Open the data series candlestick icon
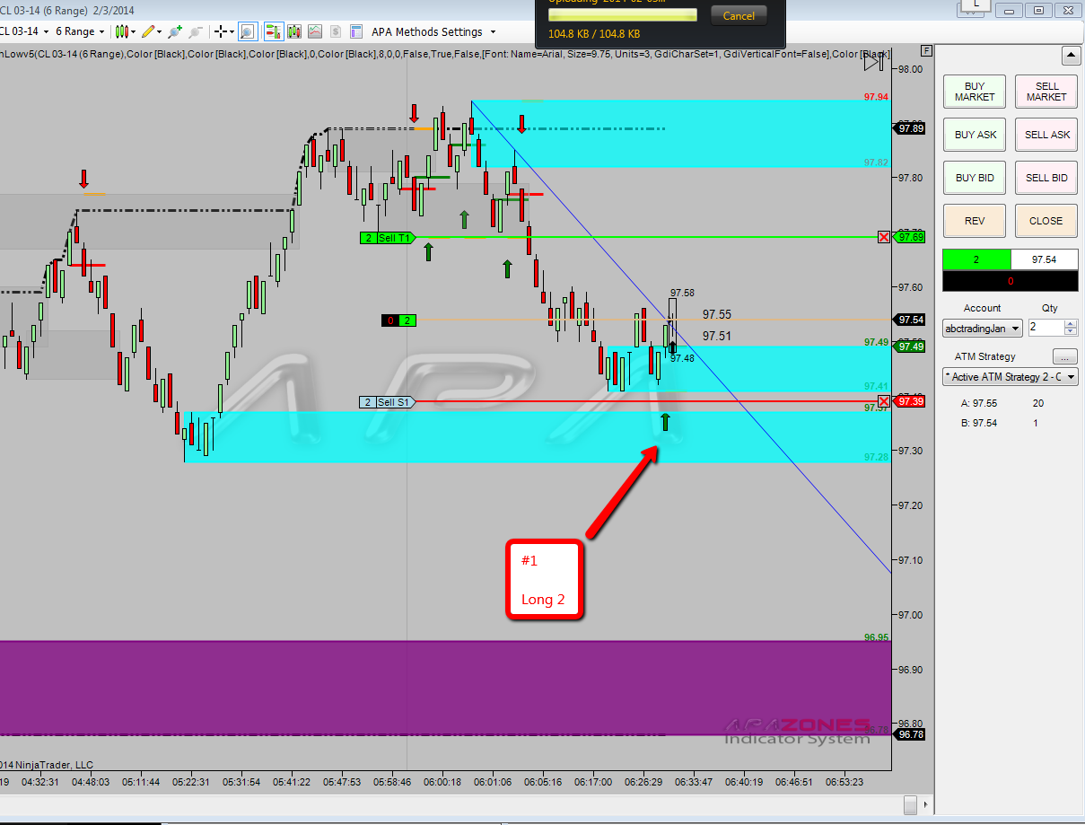 tap(293, 31)
